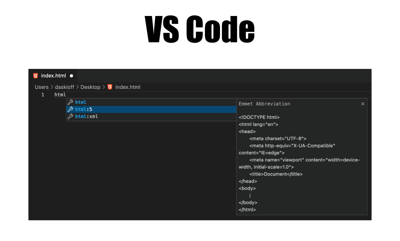The image size is (400, 241).
Task: Click the wrench icon beside the "html:5" suggestion
Action: [71, 109]
